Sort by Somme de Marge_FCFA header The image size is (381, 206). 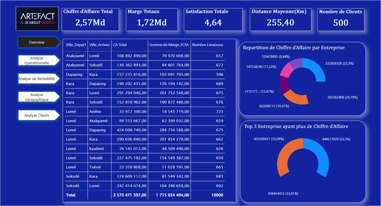point(169,45)
